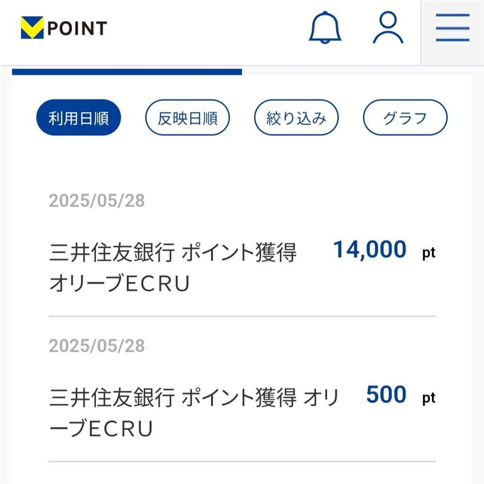484x484 pixels.
Task: Open the 500 pt オリーブECRU entry
Action: 194,412
